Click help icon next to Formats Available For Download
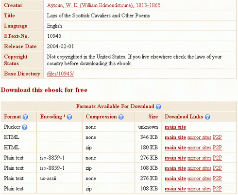Image resolution: width=238 pixels, height=195 pixels. coord(158,106)
